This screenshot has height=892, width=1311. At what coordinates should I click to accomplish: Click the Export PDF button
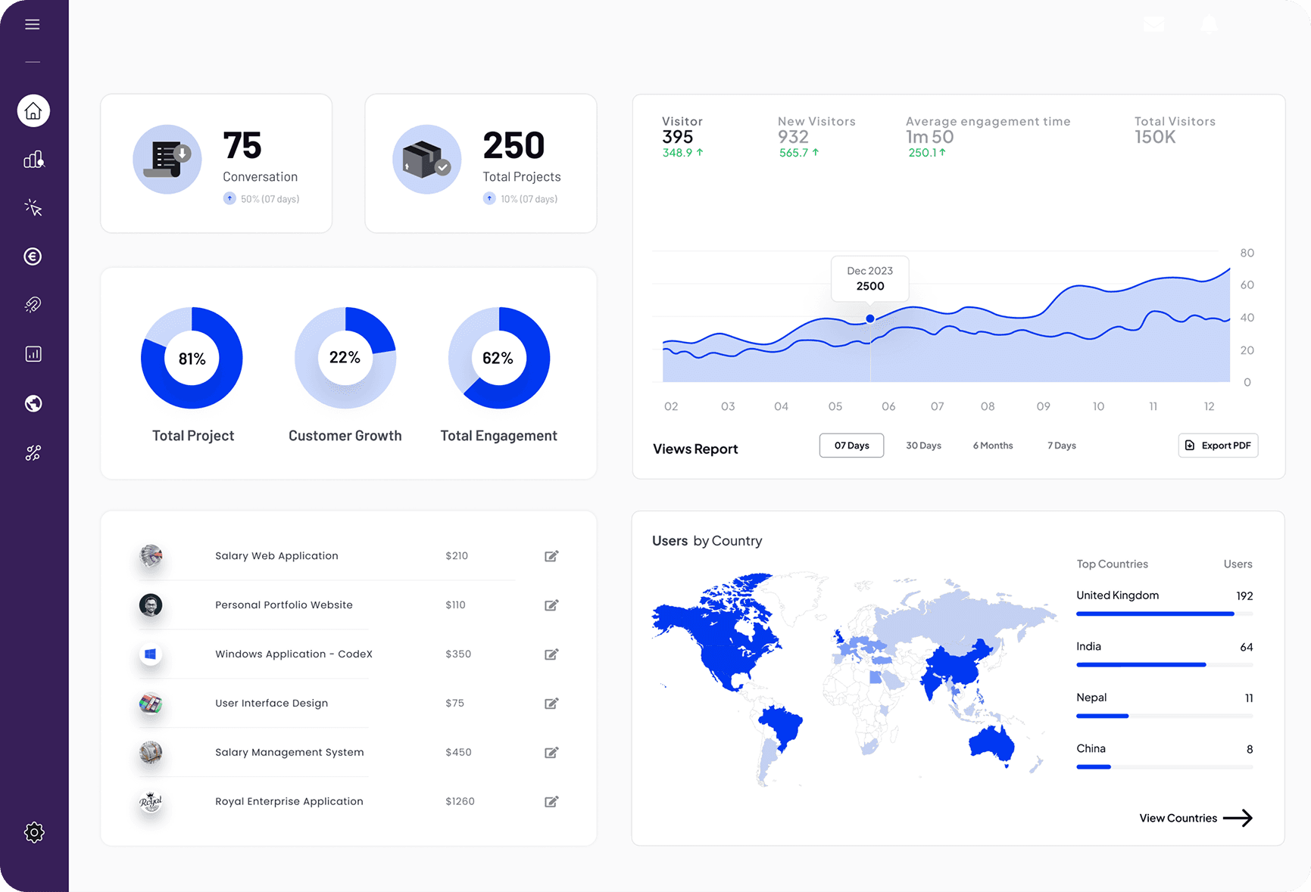[1218, 446]
